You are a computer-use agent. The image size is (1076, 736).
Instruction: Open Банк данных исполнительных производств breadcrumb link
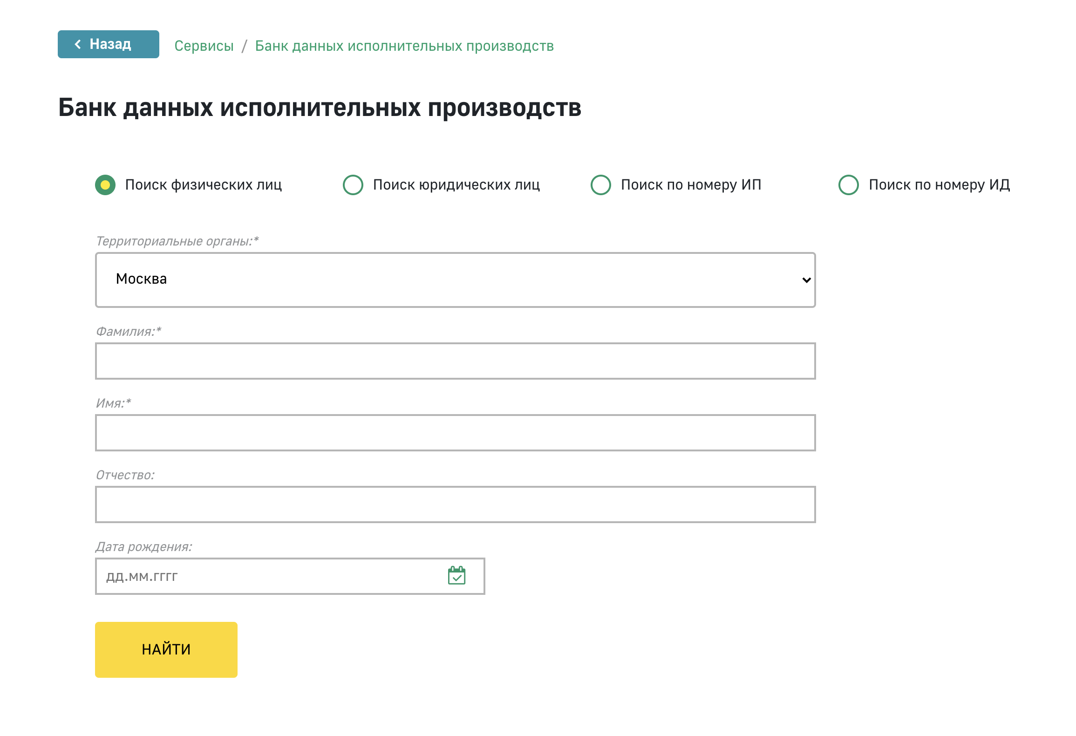(404, 46)
